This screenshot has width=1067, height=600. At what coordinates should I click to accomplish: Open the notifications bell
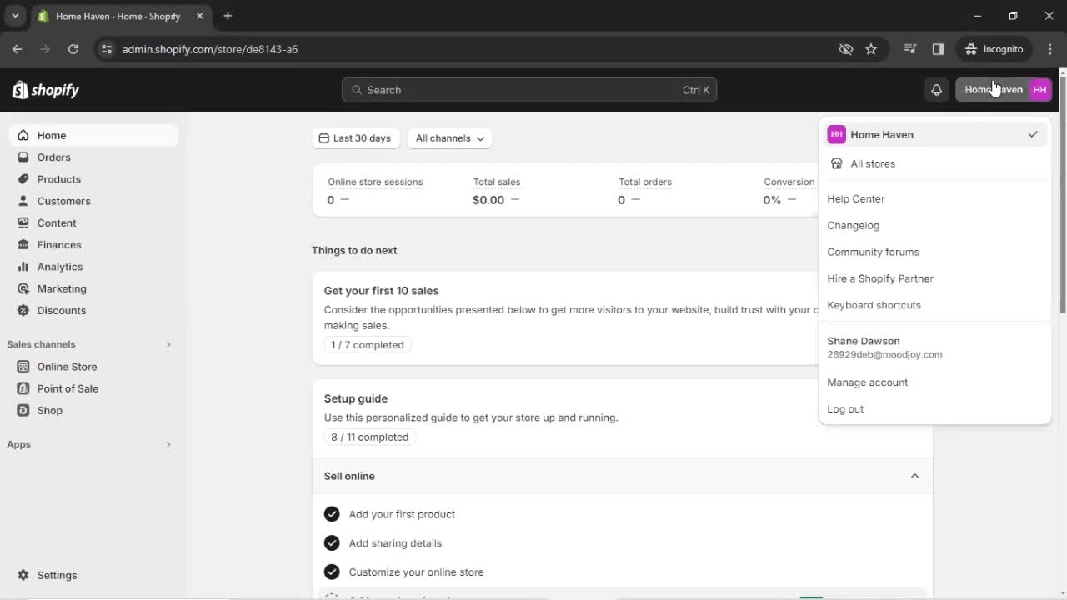pyautogui.click(x=936, y=90)
